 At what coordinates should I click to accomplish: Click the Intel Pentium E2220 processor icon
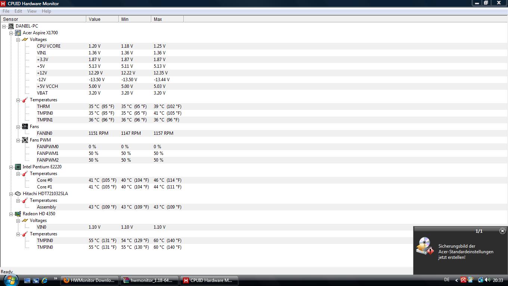point(18,167)
